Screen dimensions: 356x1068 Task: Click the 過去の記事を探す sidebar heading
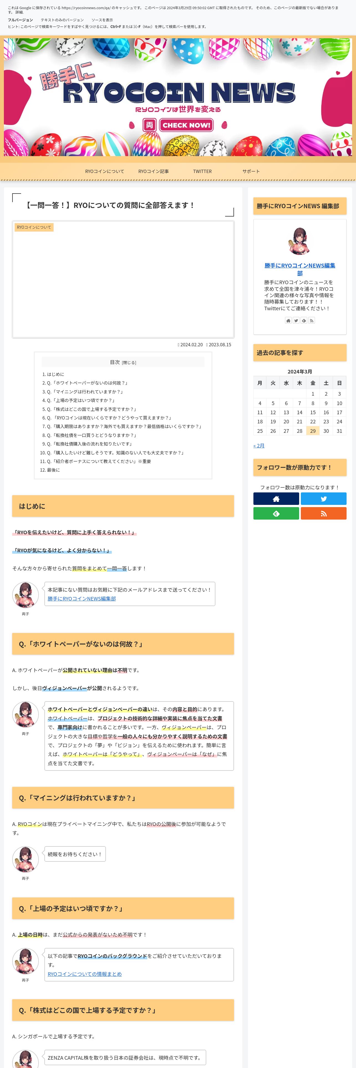click(x=300, y=353)
